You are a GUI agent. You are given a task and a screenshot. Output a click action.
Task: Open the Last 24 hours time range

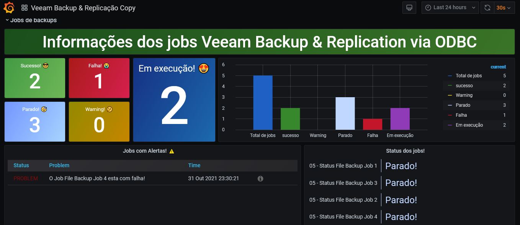point(450,8)
